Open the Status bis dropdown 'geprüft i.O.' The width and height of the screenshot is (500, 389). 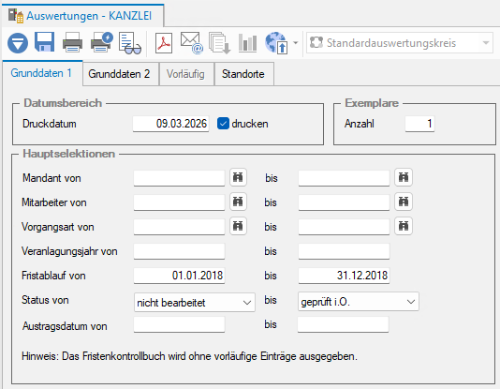[359, 301]
